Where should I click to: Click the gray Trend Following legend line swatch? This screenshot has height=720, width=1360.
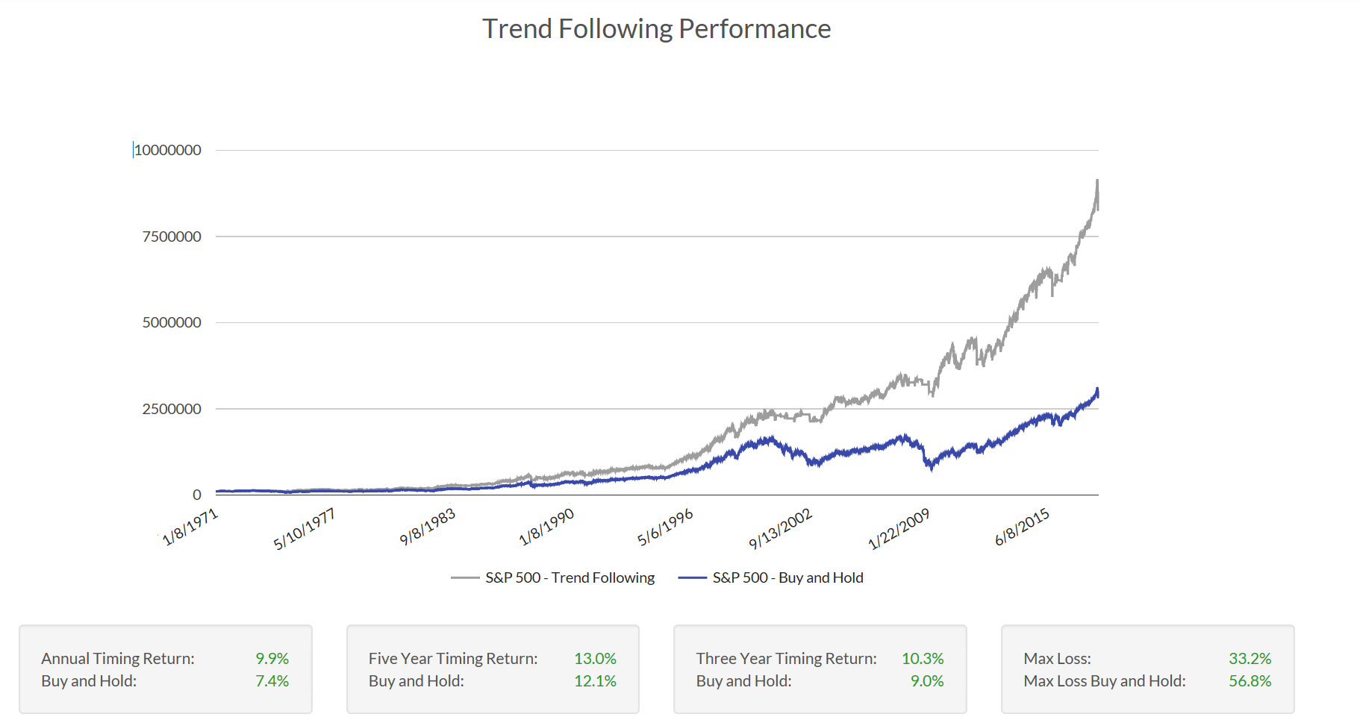point(465,577)
